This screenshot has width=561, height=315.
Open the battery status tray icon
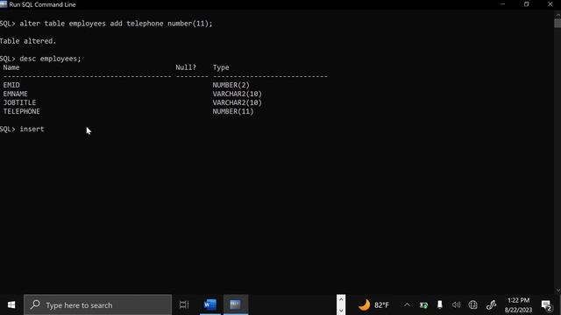point(423,305)
